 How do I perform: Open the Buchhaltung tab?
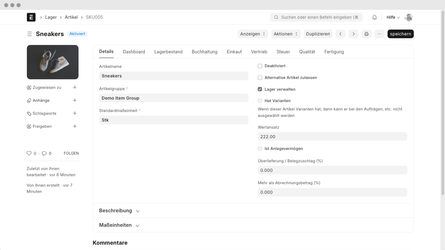pyautogui.click(x=205, y=52)
